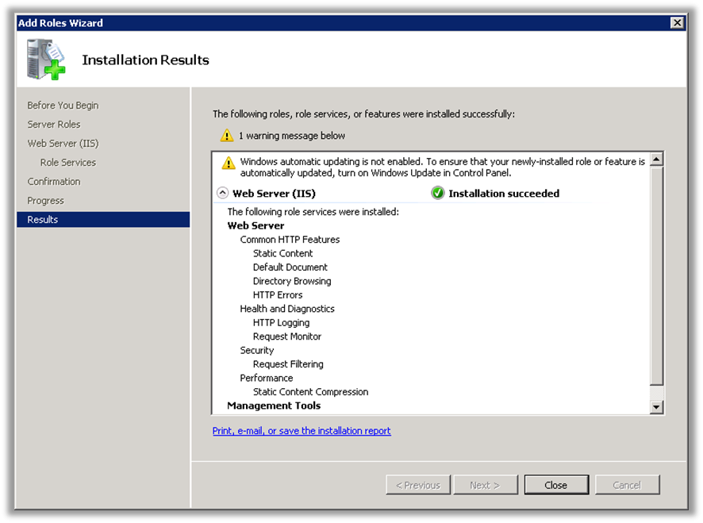Image resolution: width=703 pixels, height=523 pixels.
Task: Open the installation report link
Action: point(302,430)
